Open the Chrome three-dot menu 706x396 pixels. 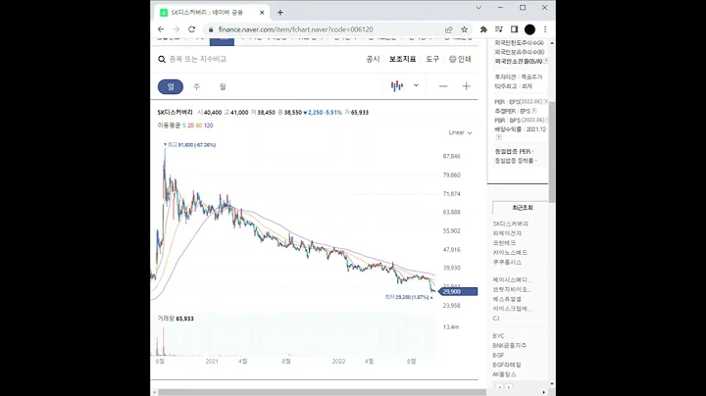point(545,29)
